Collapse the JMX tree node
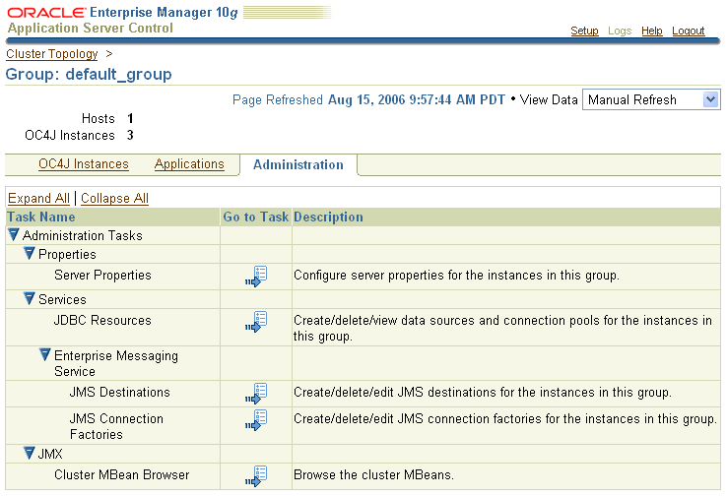The height and width of the screenshot is (497, 727). pyautogui.click(x=30, y=453)
